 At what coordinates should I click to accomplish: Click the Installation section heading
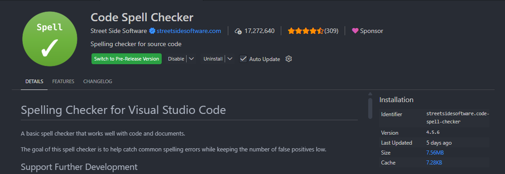pyautogui.click(x=396, y=100)
